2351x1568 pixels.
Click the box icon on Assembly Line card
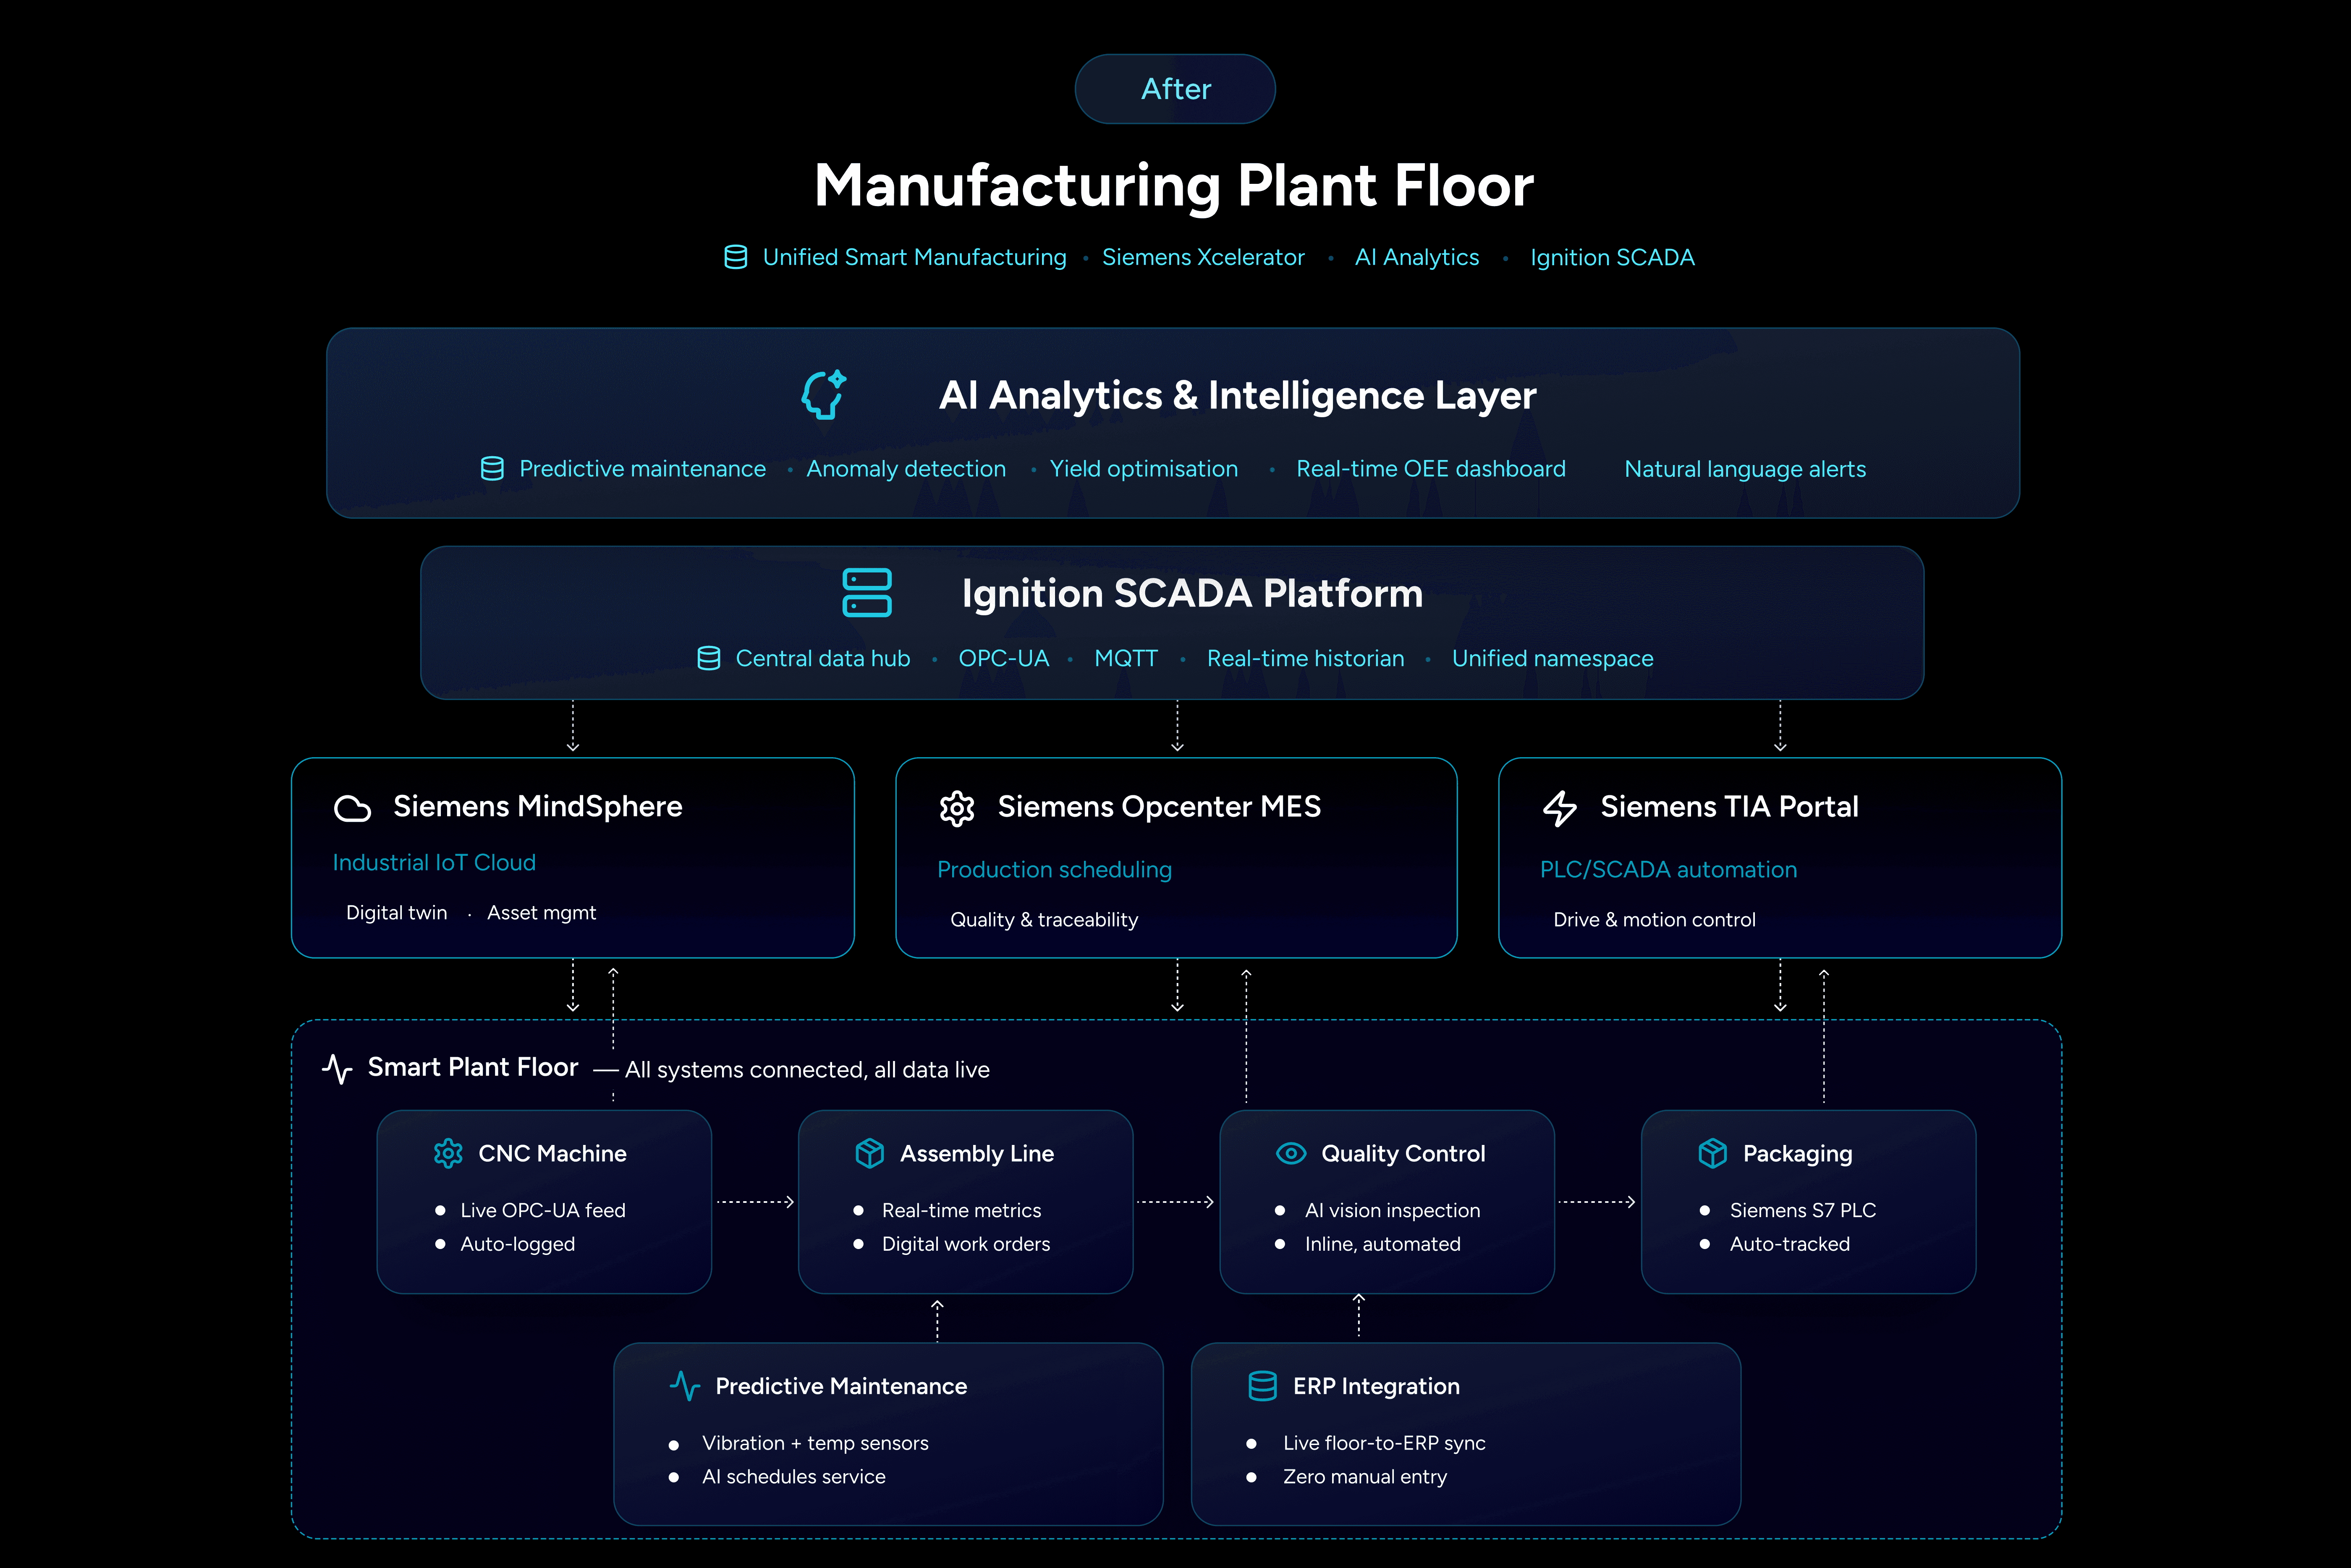pyautogui.click(x=870, y=1153)
